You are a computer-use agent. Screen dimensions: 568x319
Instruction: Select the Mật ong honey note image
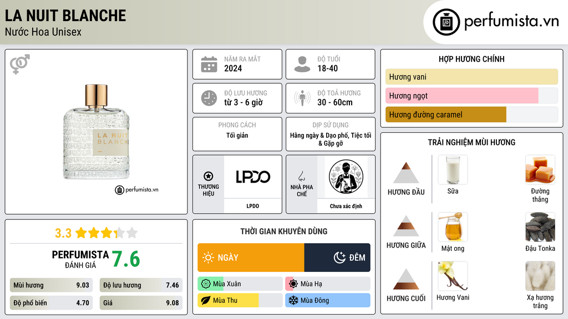453,227
